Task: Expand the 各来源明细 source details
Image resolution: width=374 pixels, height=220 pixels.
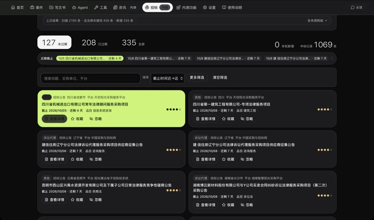Action: coord(317,21)
